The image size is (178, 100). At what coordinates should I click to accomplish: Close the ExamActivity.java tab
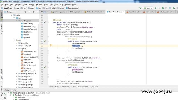pos(123,12)
